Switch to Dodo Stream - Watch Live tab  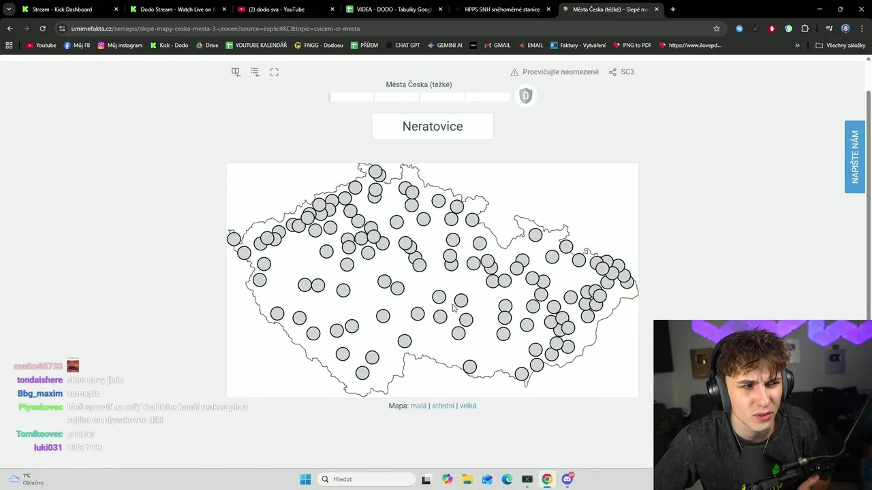pos(178,10)
